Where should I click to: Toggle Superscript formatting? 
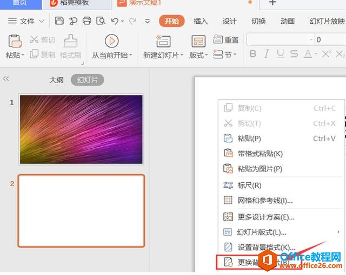pyautogui.click(x=327, y=54)
